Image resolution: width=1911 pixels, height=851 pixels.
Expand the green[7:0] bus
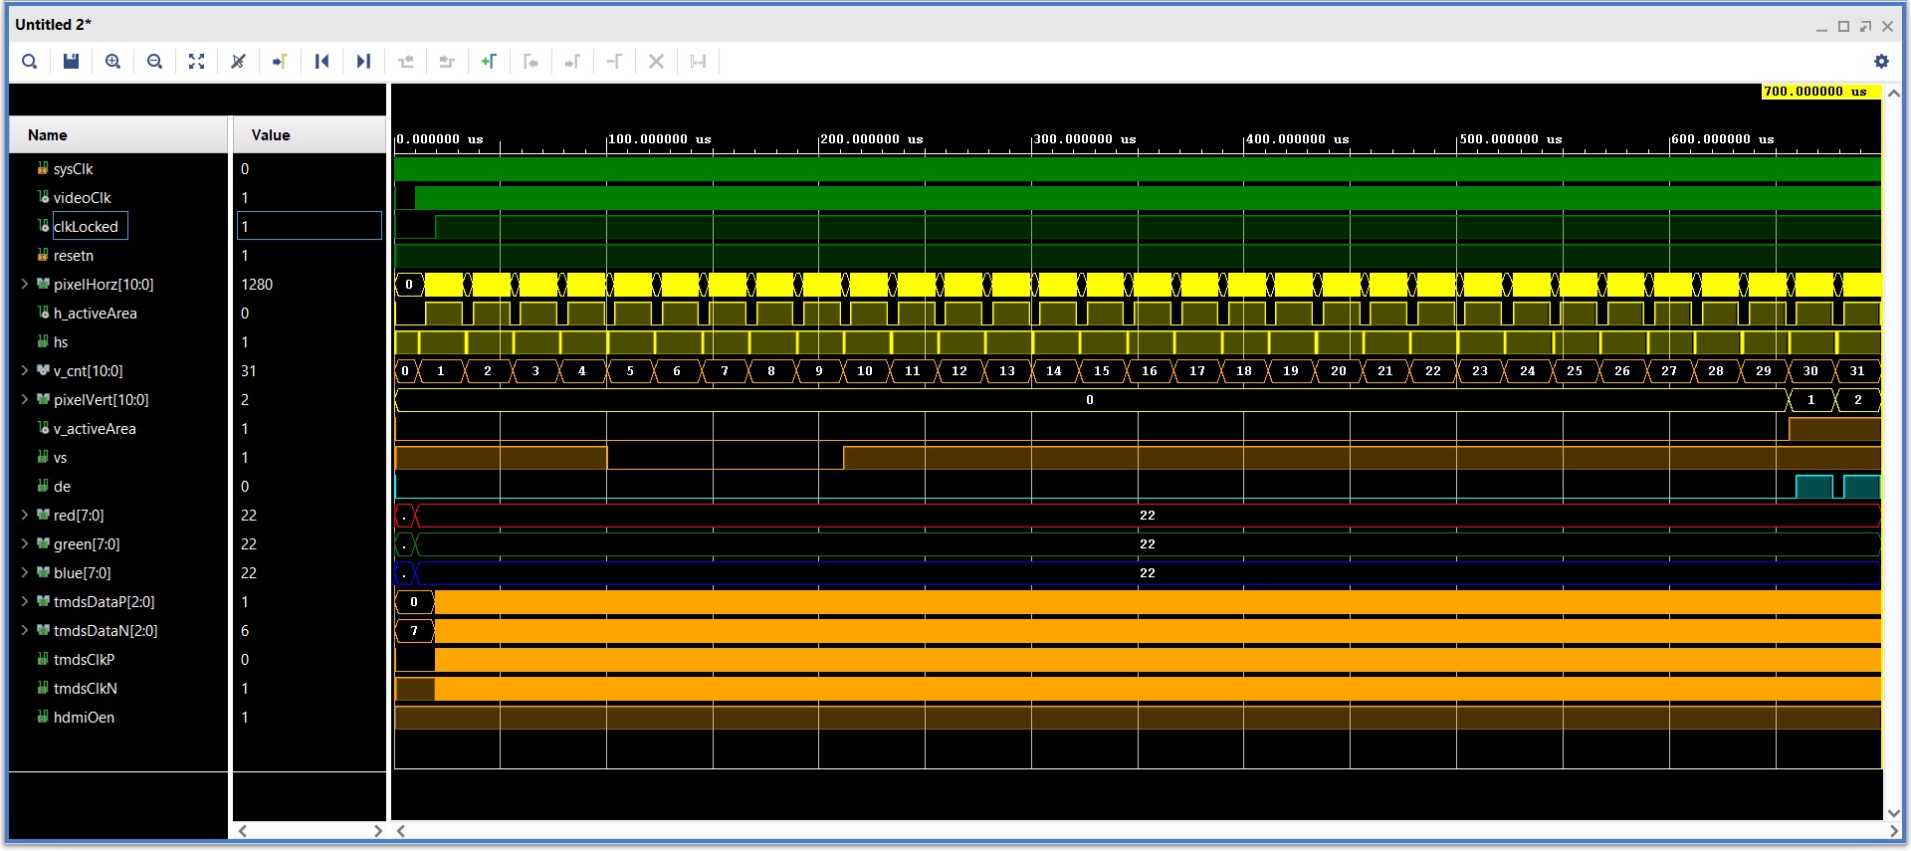point(25,544)
